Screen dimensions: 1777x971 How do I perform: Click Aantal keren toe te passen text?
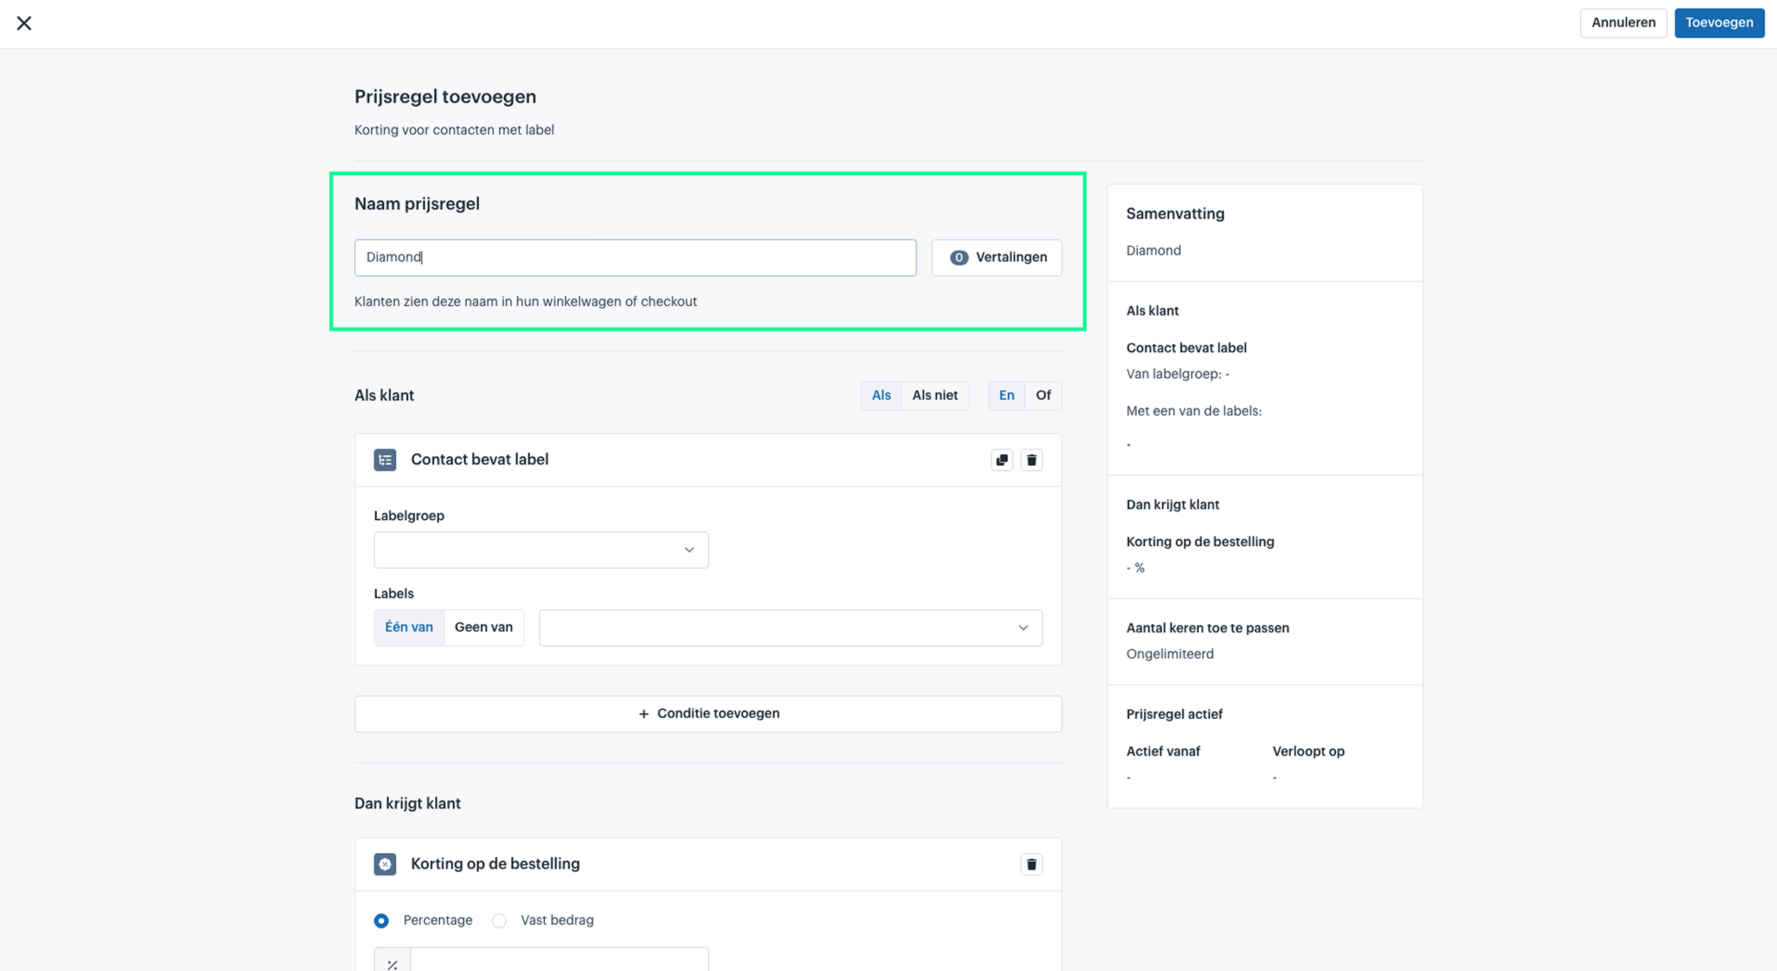click(x=1207, y=628)
